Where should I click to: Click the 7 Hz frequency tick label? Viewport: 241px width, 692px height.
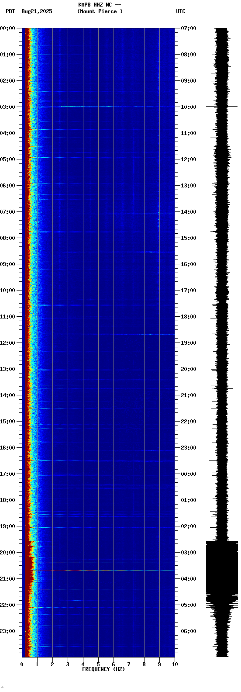[129, 664]
